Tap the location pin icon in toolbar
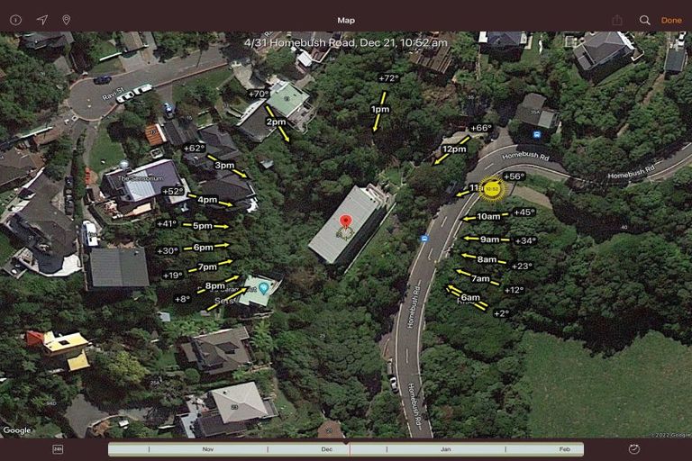The image size is (692, 461). [66, 20]
